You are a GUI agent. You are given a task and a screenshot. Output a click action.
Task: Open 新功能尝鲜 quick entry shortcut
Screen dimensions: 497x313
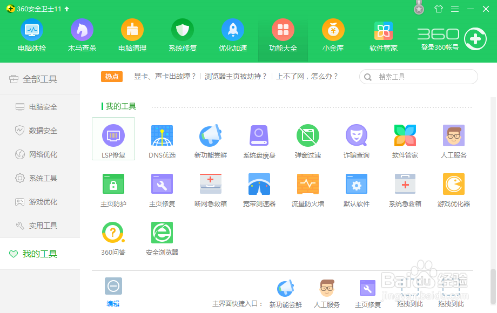pos(286,294)
